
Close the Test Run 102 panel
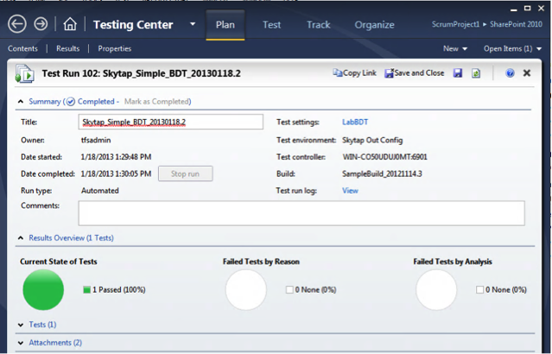(527, 73)
